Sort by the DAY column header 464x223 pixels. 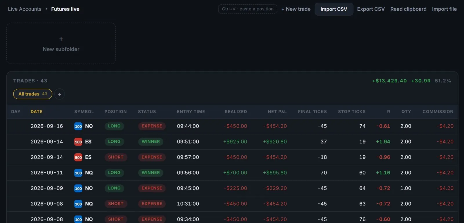tap(16, 112)
